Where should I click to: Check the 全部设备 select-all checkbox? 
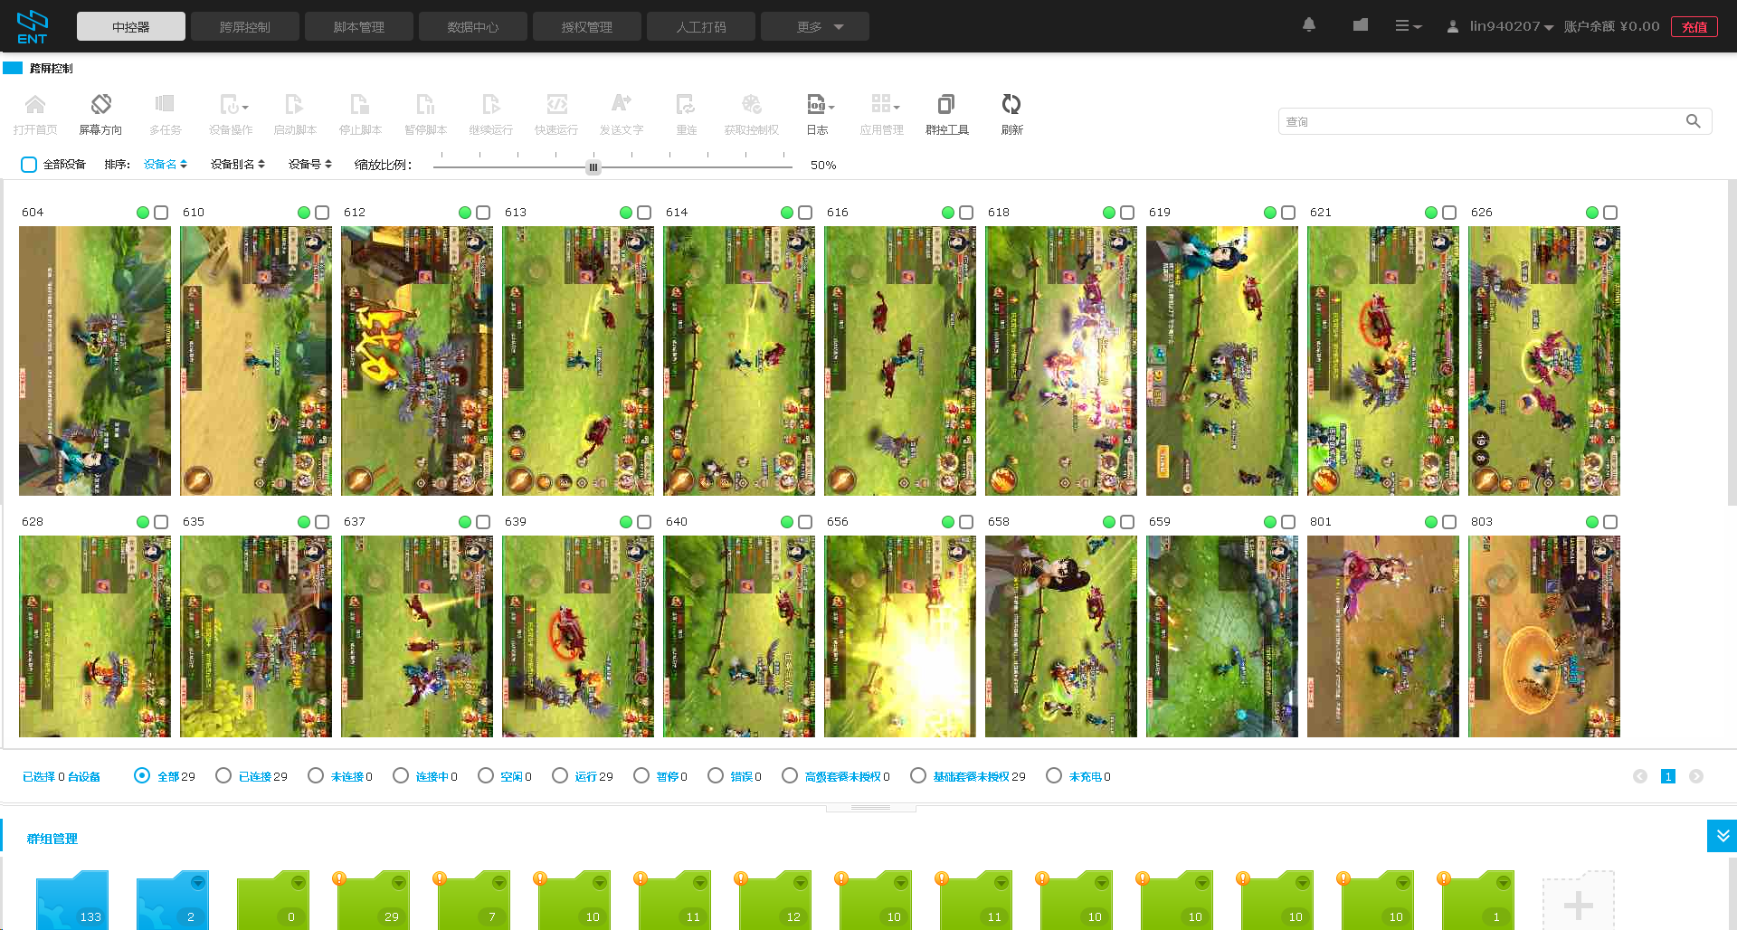29,165
